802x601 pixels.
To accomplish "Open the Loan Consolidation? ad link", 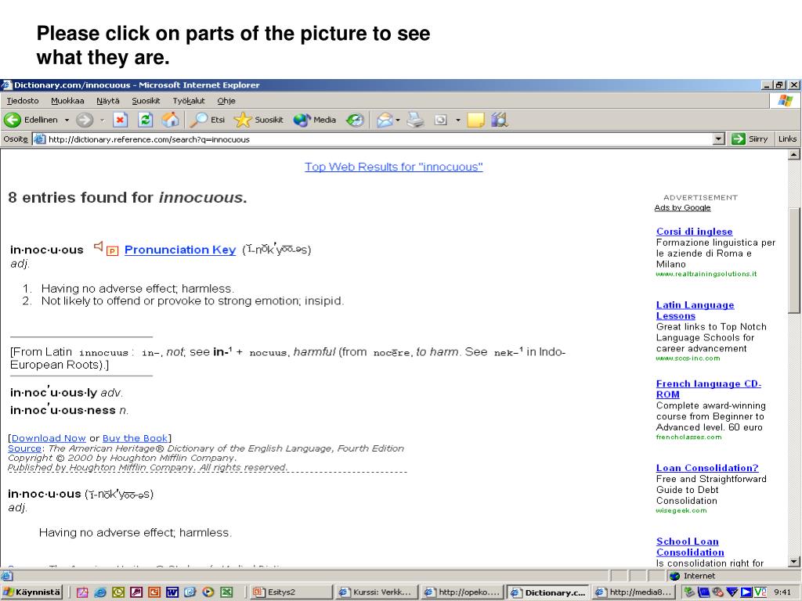I will click(707, 468).
